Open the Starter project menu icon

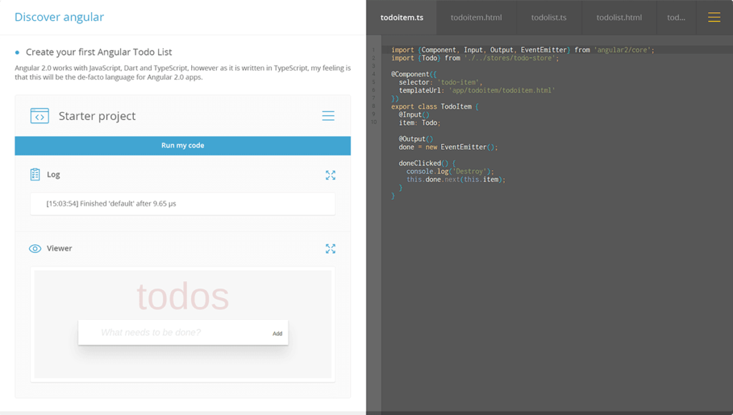(x=328, y=116)
